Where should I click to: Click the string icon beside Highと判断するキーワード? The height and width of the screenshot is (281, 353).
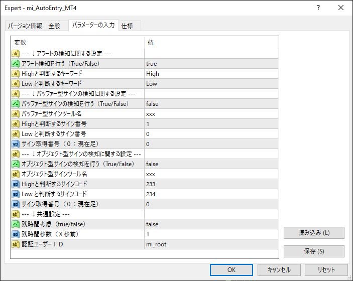(16, 74)
